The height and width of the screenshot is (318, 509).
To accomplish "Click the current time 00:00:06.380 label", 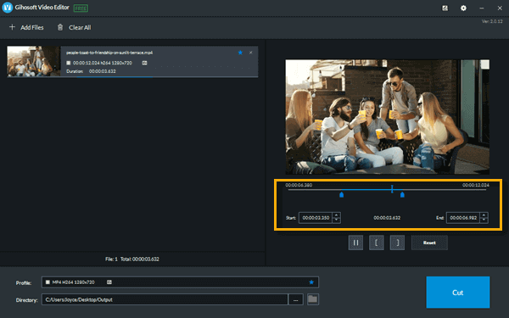I will pyautogui.click(x=299, y=185).
